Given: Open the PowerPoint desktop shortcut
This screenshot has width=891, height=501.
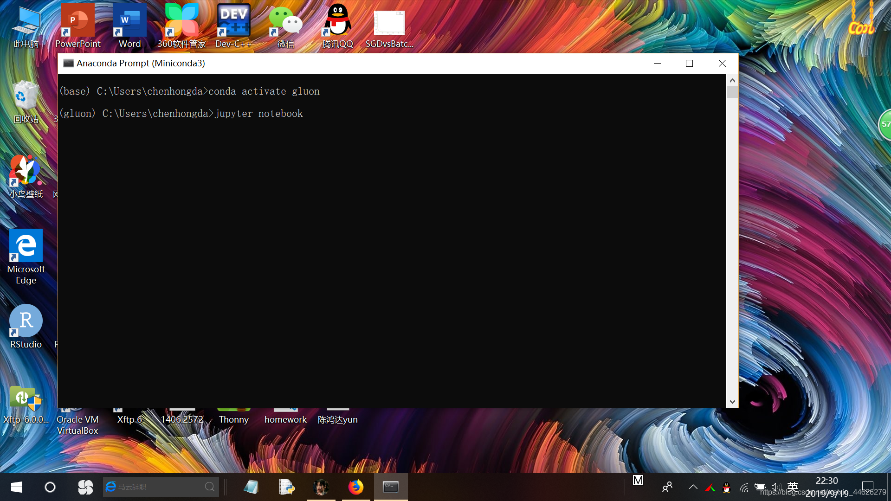Looking at the screenshot, I should coord(78,27).
